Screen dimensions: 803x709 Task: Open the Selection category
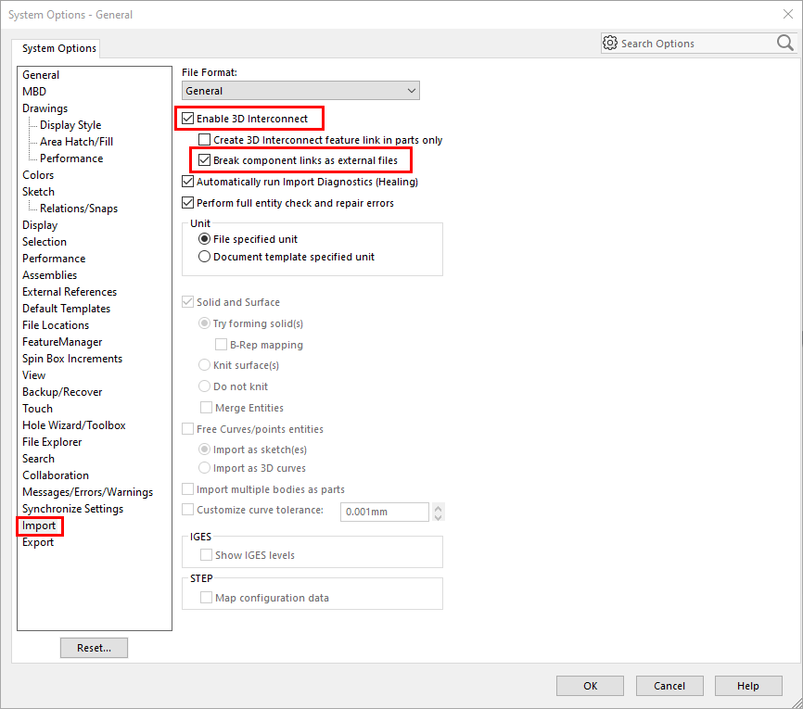pyautogui.click(x=45, y=242)
